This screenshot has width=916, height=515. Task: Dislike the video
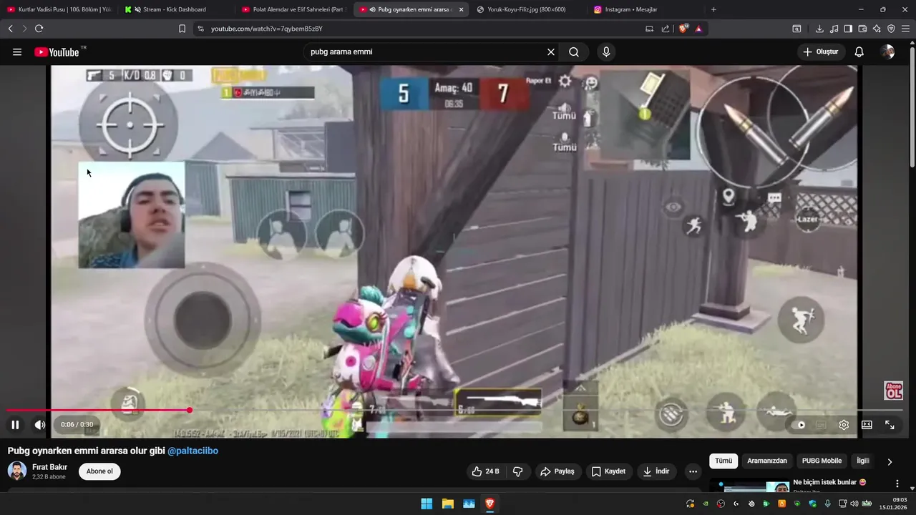[x=517, y=471]
